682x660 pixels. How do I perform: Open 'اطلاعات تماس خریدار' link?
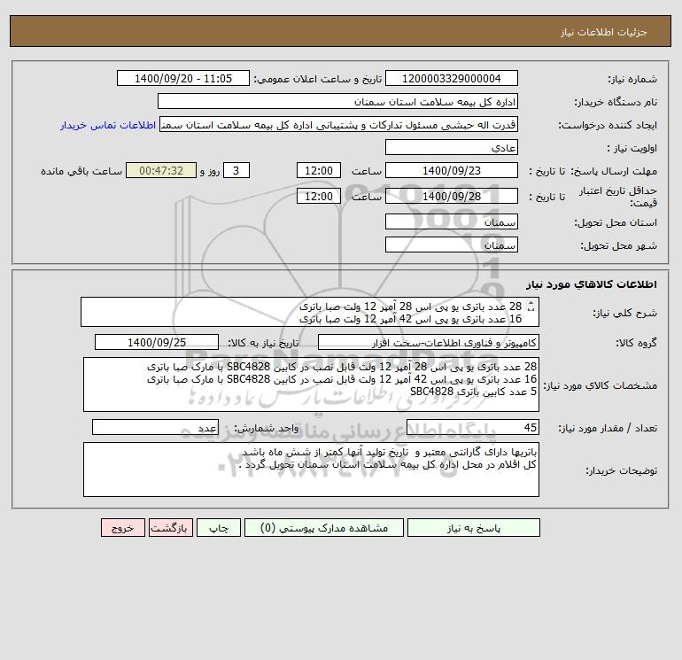click(x=108, y=125)
